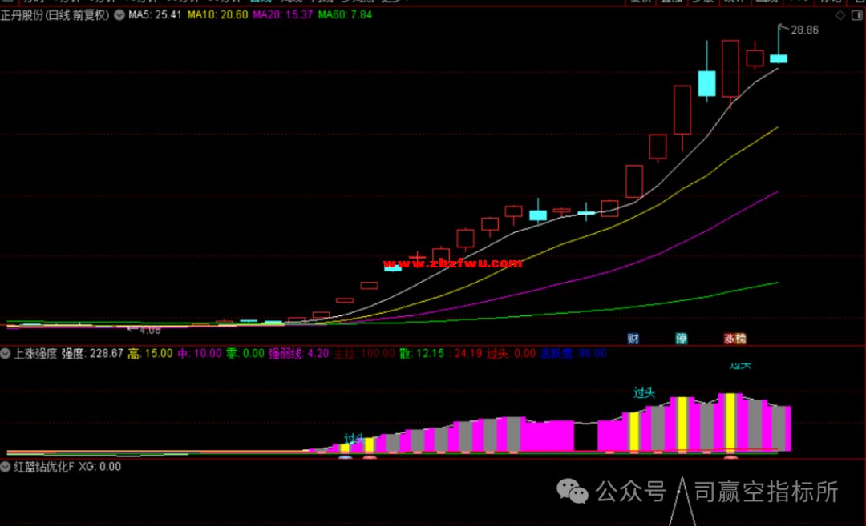Click the 散: 12.15 value

coord(422,354)
